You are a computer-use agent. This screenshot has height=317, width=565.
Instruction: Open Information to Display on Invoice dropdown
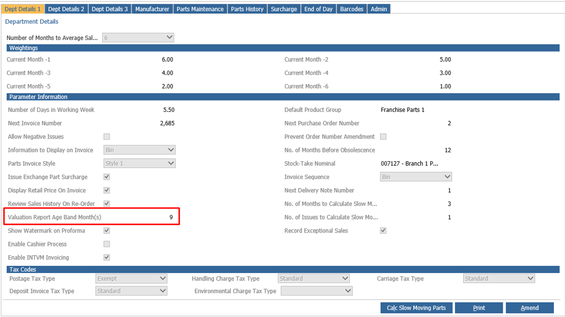[140, 150]
